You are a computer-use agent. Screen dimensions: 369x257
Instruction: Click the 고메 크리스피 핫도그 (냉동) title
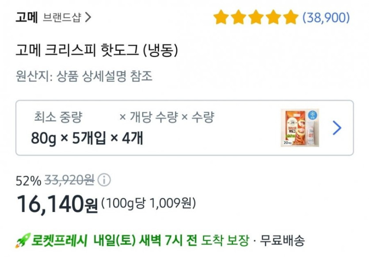pos(97,51)
